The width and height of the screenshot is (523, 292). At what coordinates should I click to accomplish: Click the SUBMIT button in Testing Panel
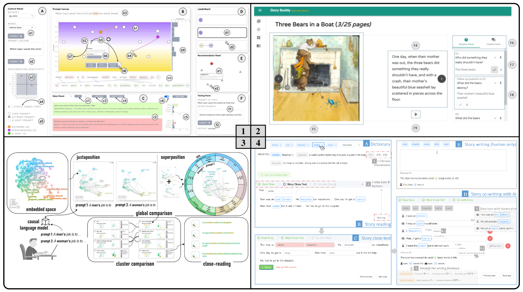point(205,123)
